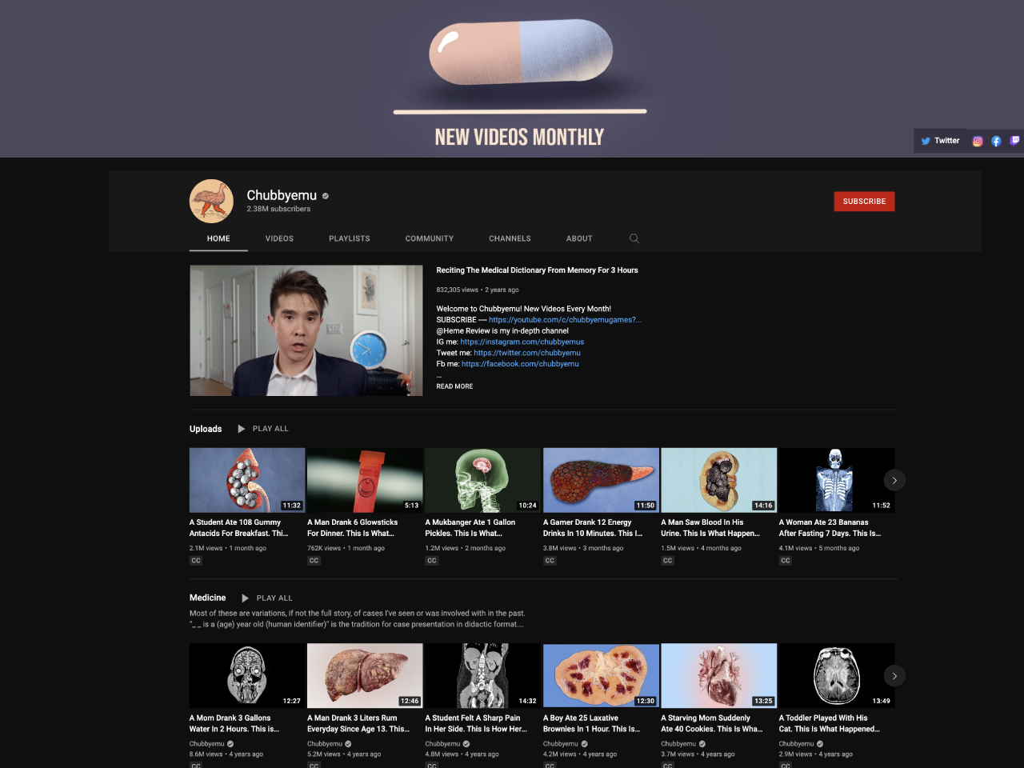This screenshot has height=768, width=1024.
Task: Click Chubbyemu channel name under Toddler video
Action: (797, 744)
